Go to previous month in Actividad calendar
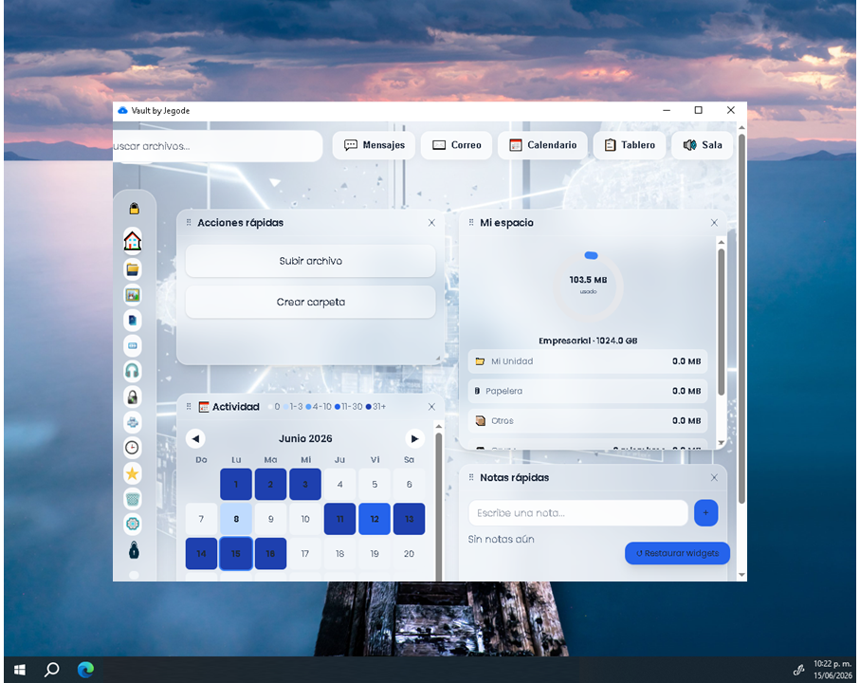The width and height of the screenshot is (860, 683). pyautogui.click(x=196, y=438)
